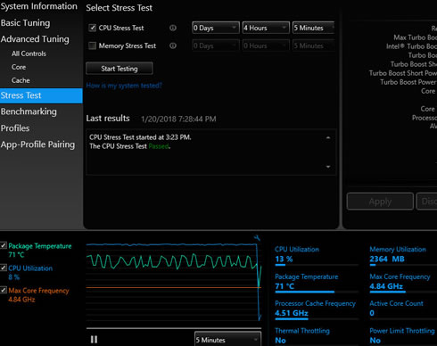Toggle Max Core Frequency graph checkbox
Screen dimensions: 437x346
(x=4, y=290)
